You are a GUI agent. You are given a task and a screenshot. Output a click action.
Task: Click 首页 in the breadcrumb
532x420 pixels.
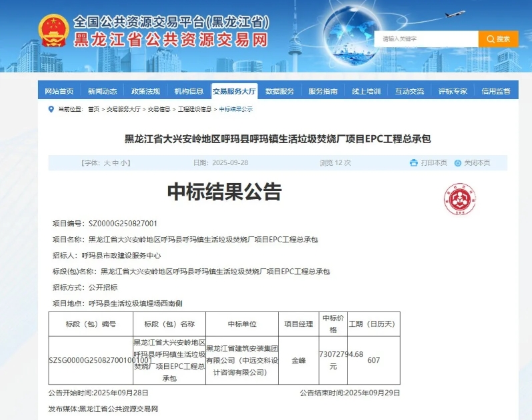(93, 109)
